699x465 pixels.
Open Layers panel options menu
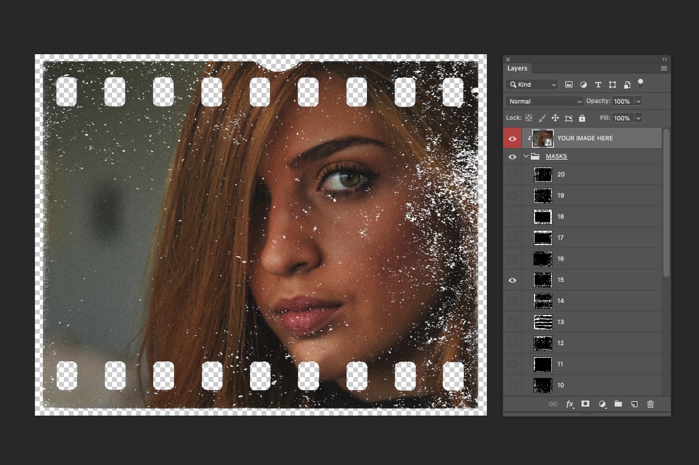664,68
